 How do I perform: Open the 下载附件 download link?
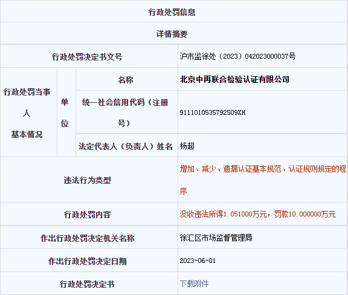194,284
